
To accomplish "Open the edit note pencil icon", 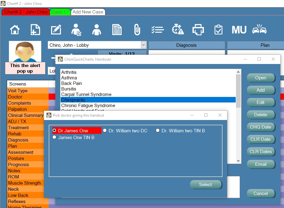I will 56,30.
